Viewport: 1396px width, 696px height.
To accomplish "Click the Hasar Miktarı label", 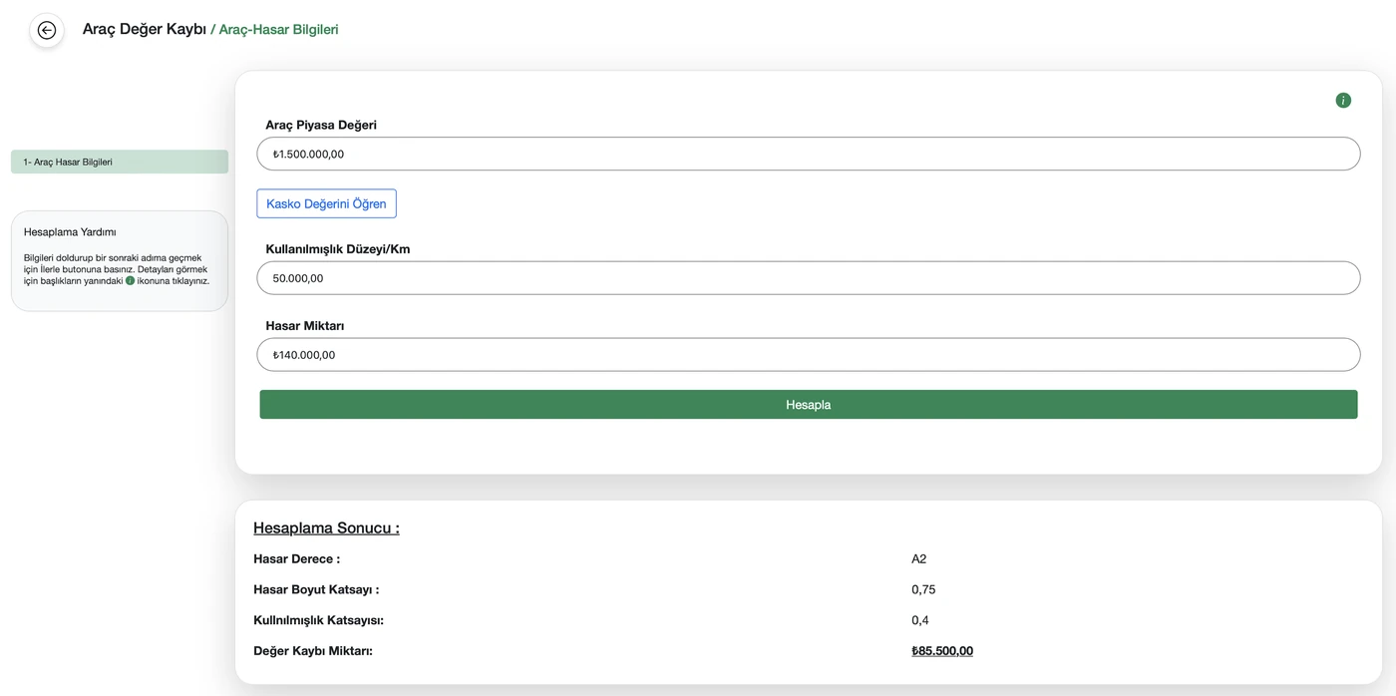I will (x=305, y=326).
